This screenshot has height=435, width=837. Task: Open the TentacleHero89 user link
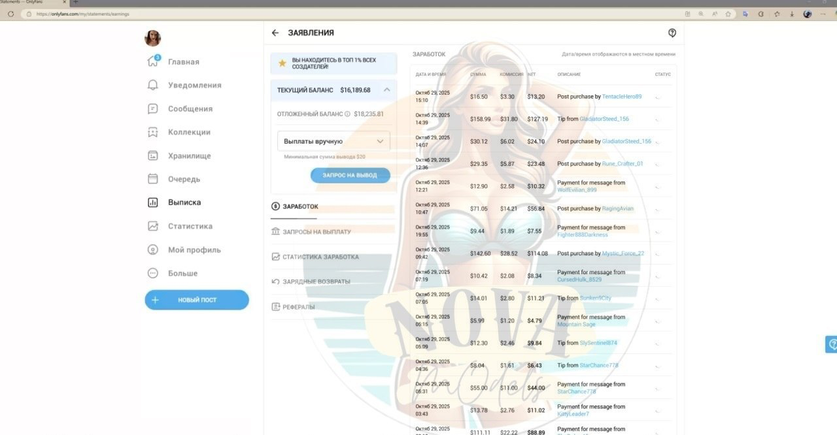point(621,97)
